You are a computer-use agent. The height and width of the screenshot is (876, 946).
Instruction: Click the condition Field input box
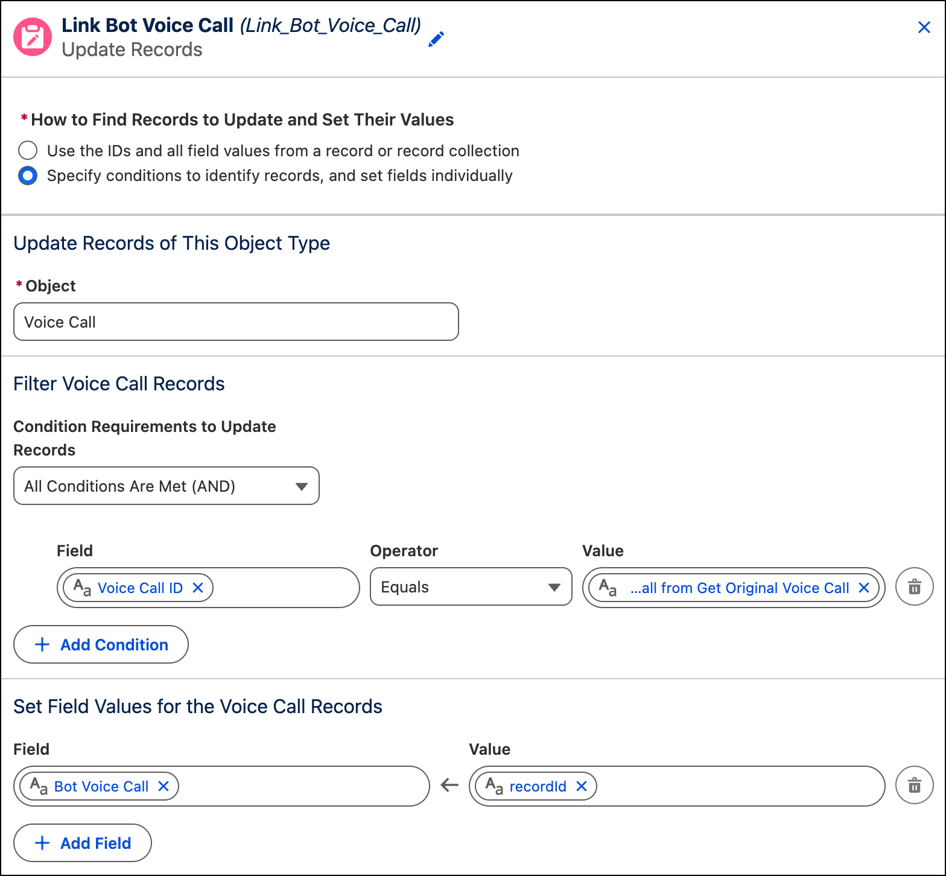(x=208, y=588)
